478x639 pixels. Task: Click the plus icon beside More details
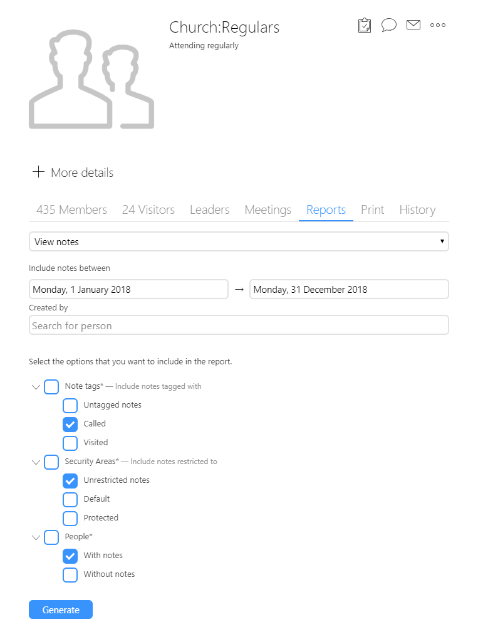38,172
